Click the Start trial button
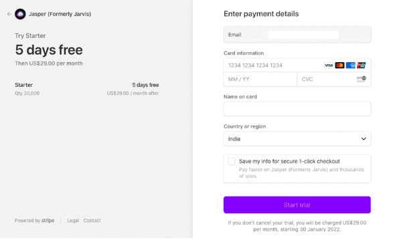 tap(297, 205)
